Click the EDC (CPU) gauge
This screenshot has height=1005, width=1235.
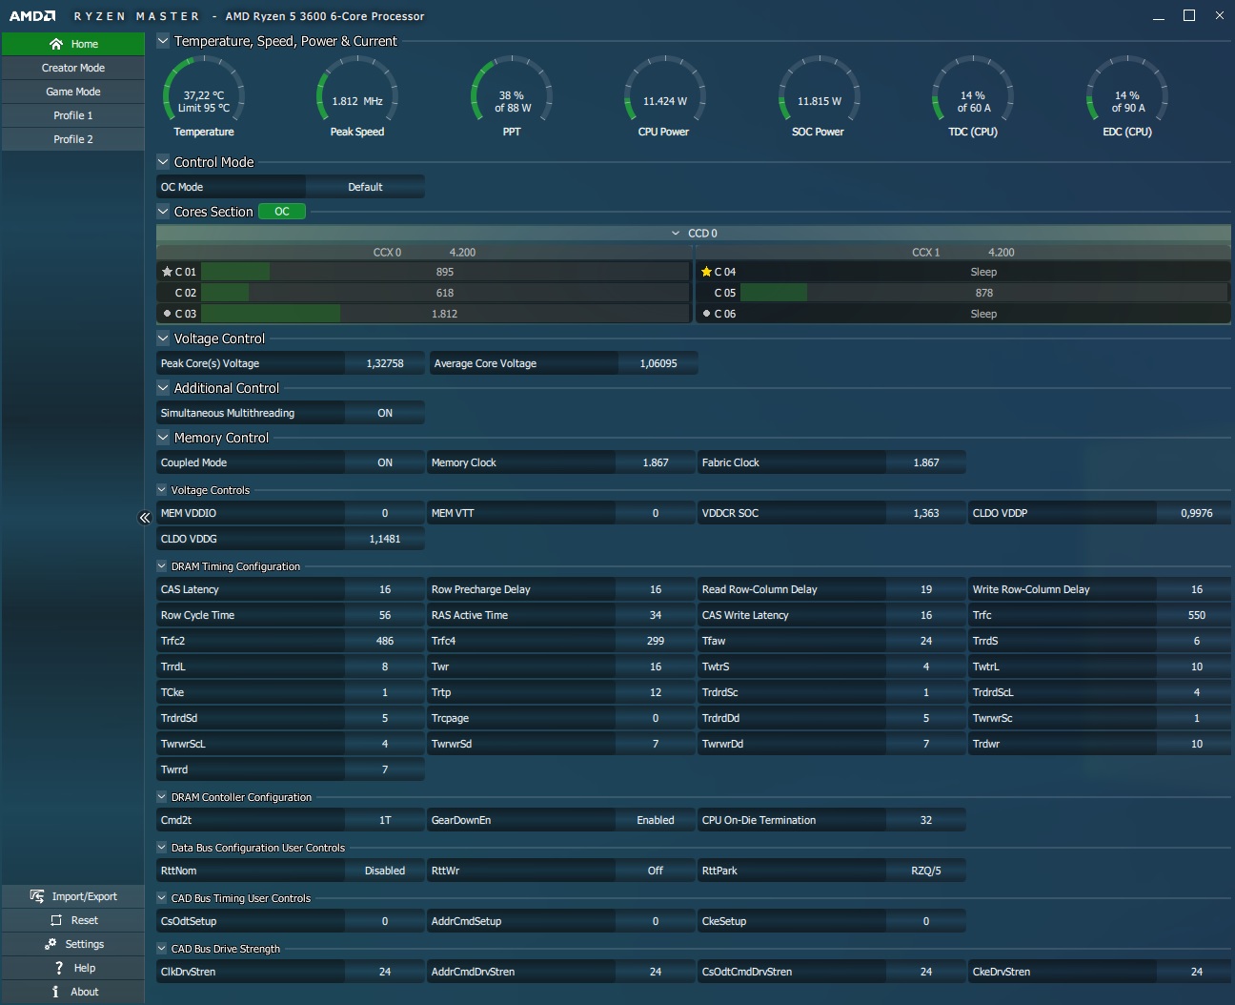pos(1127,97)
